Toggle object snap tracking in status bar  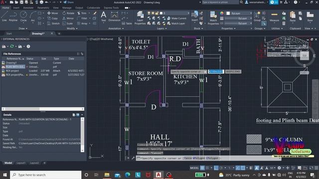238,168
